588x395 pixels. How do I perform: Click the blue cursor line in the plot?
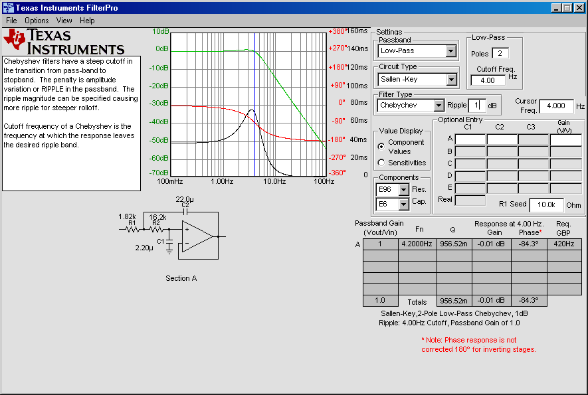(x=254, y=104)
